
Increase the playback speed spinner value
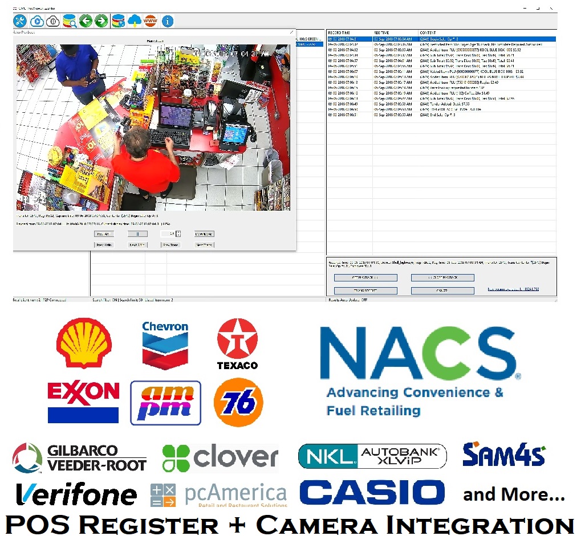point(178,232)
